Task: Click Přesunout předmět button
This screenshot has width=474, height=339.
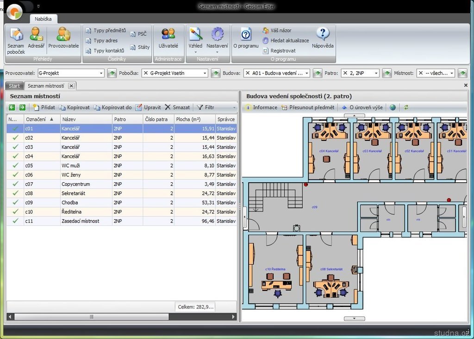Action: [x=307, y=108]
